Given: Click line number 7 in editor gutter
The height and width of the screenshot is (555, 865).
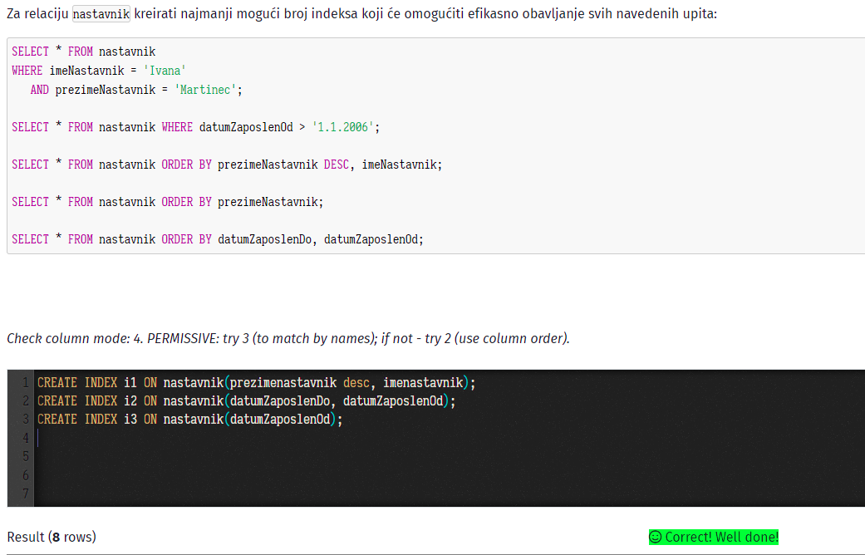Looking at the screenshot, I should point(26,494).
